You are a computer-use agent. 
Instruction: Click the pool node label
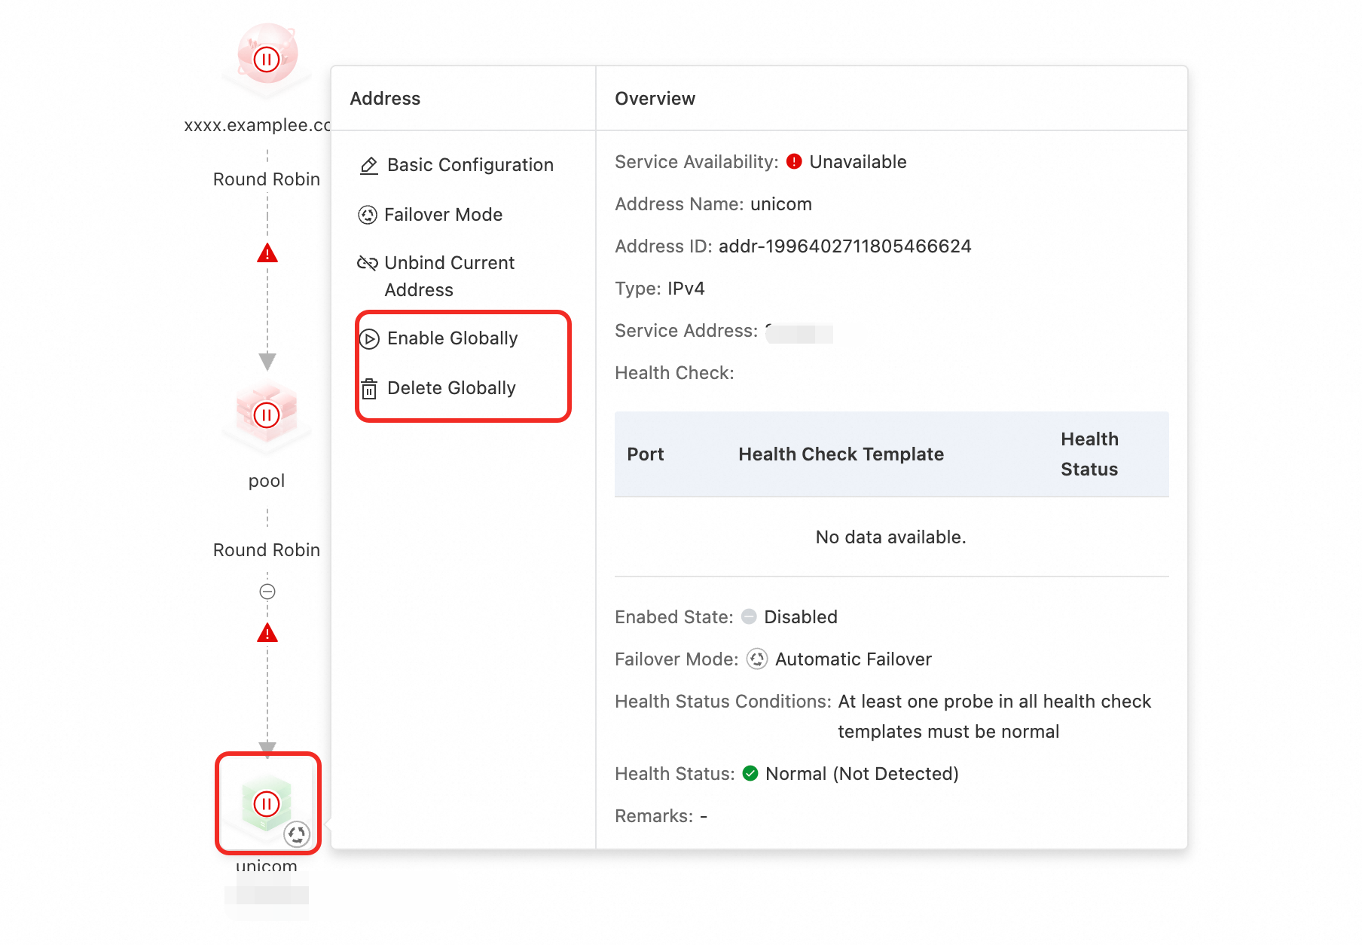pos(267,481)
